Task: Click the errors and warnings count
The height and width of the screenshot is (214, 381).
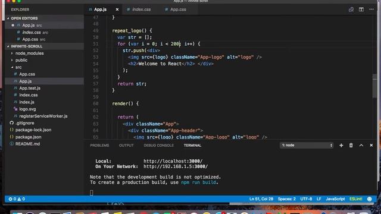Action: pos(17,199)
